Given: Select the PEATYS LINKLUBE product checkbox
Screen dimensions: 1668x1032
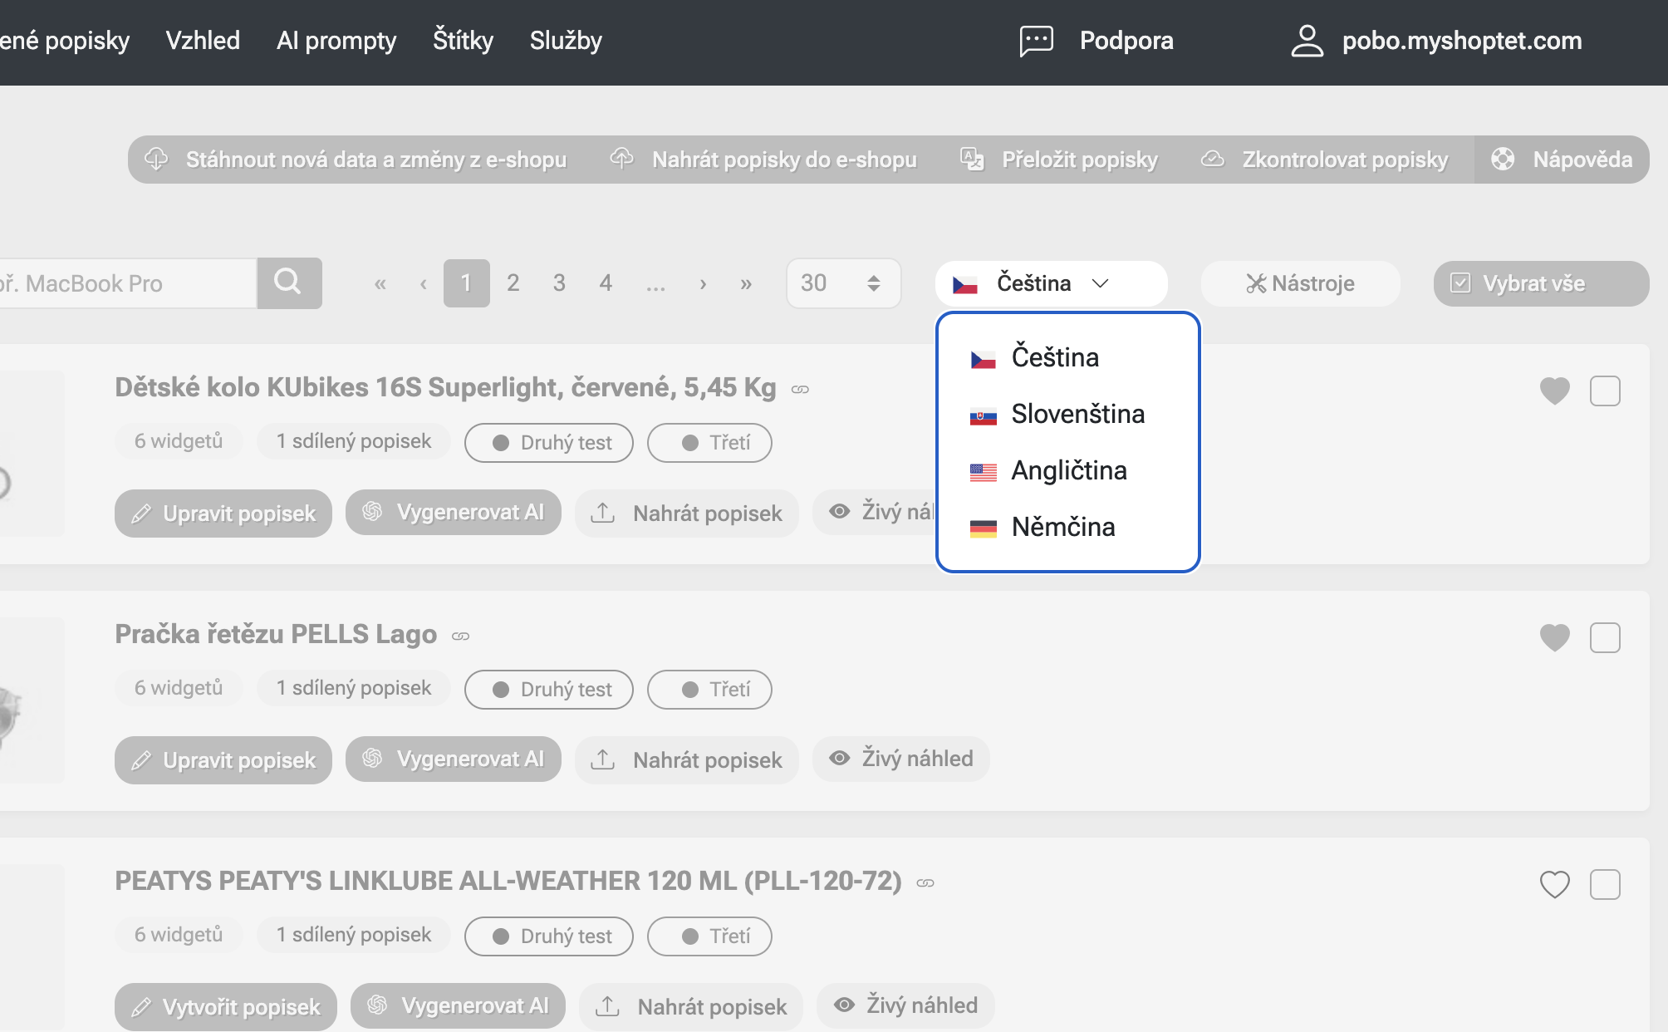Looking at the screenshot, I should pos(1605,884).
